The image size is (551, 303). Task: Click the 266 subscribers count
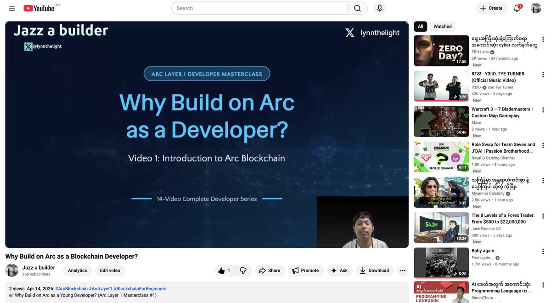coord(36,274)
